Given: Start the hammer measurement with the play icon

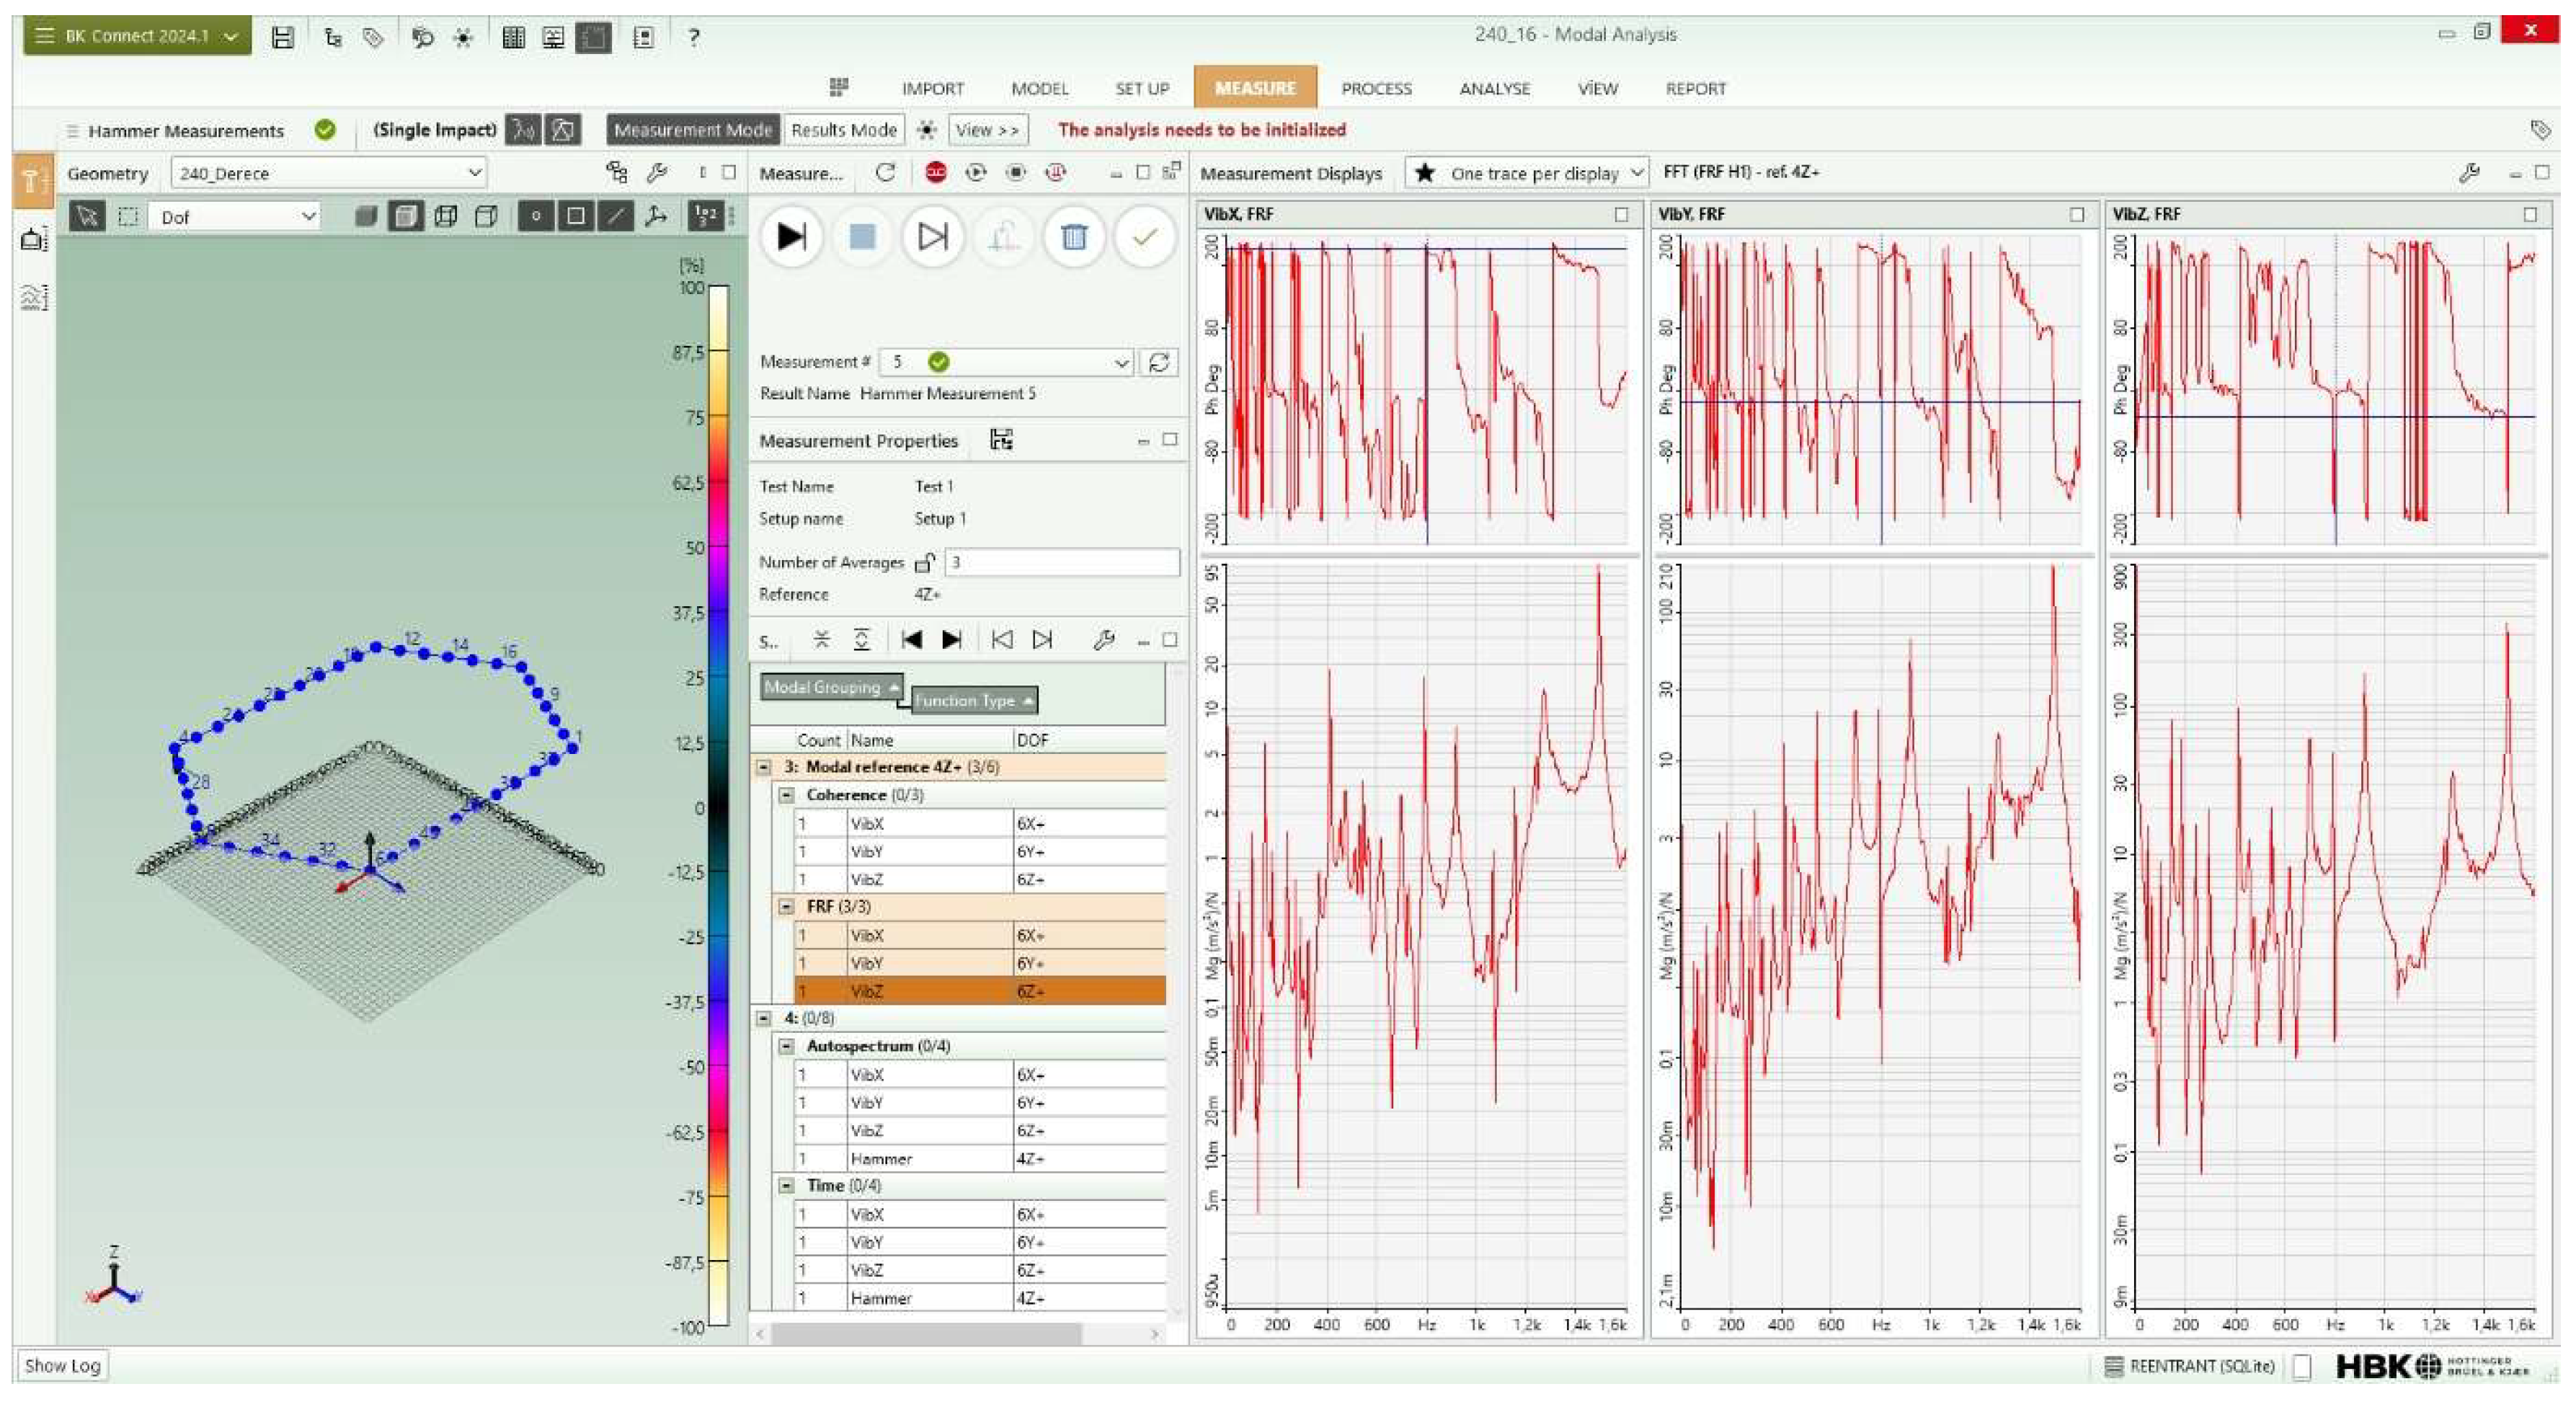Looking at the screenshot, I should 791,237.
